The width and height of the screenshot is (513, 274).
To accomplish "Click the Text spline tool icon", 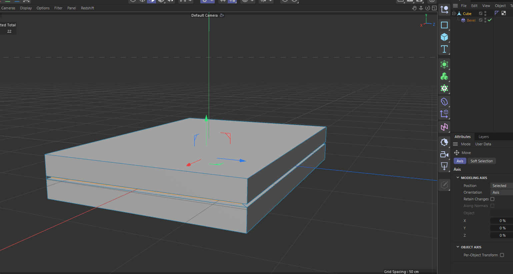I will coord(444,49).
